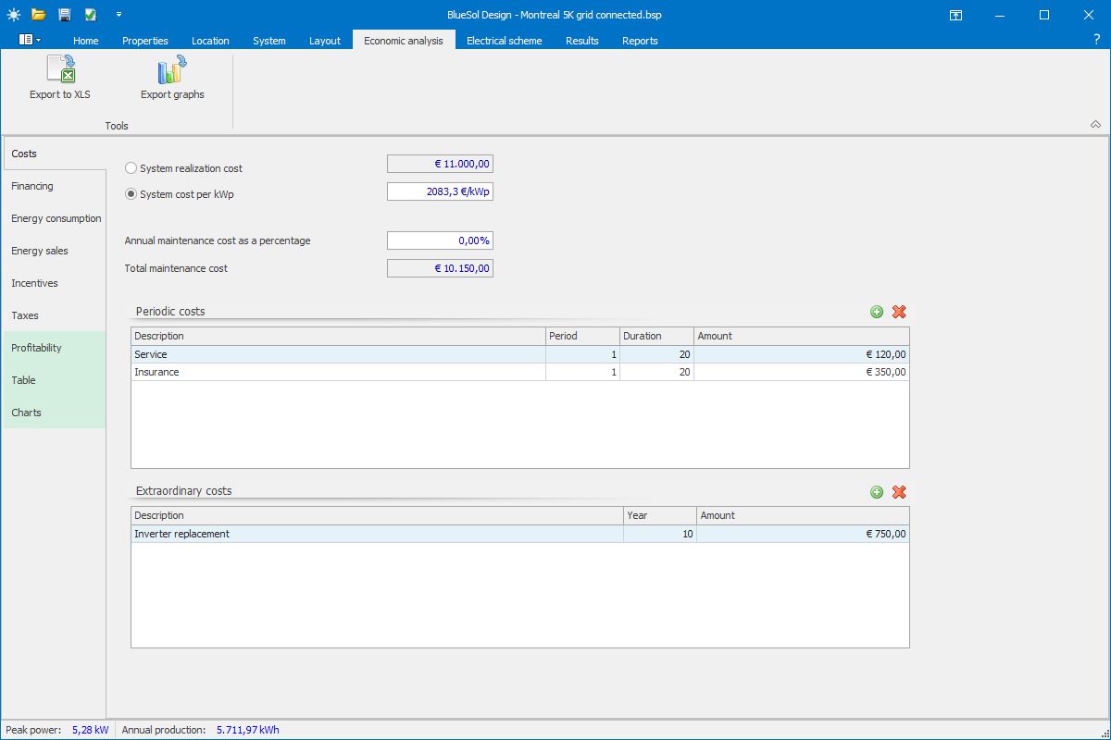Open the ribbon display options icon
Viewport: 1111px width, 740px height.
click(955, 15)
